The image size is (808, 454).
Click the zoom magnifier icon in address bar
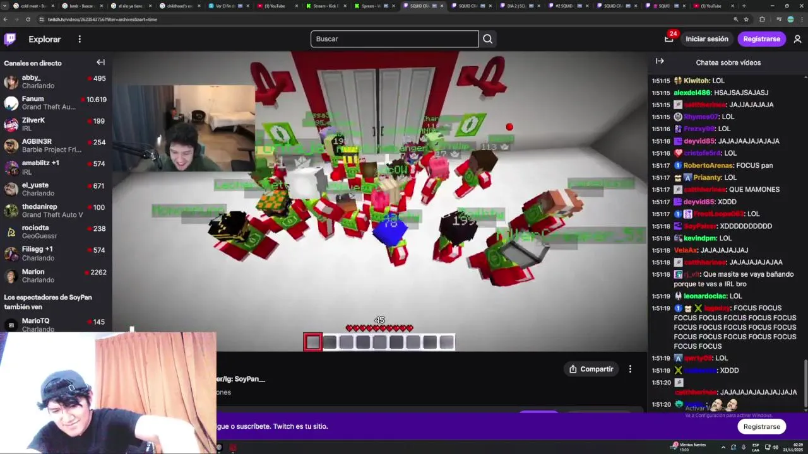click(x=735, y=20)
